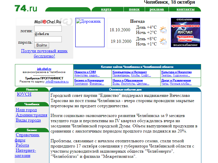Open the Чаты subcategory link
This screenshot has height=163, width=218.
[165, 84]
